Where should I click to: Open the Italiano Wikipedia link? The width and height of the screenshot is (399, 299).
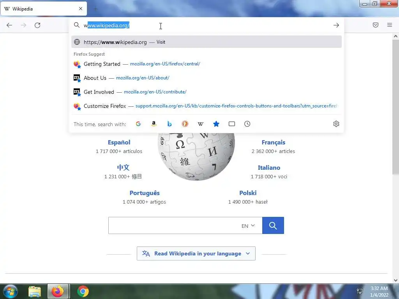[269, 167]
